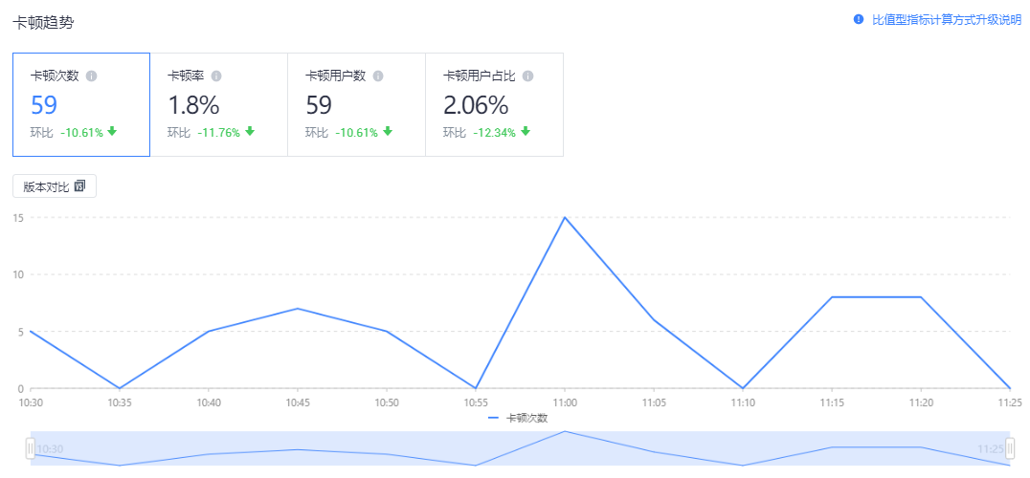Click the 10:40 data point on the chart line
The height and width of the screenshot is (478, 1030).
click(x=209, y=331)
